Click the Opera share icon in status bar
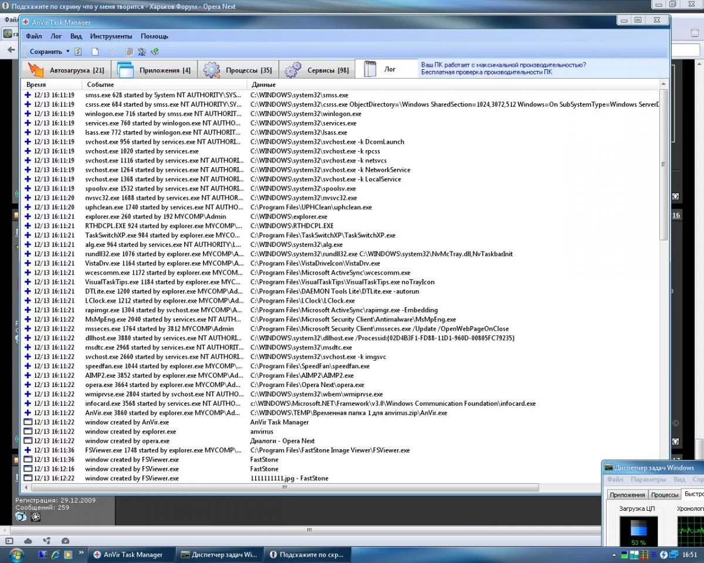 (47, 541)
